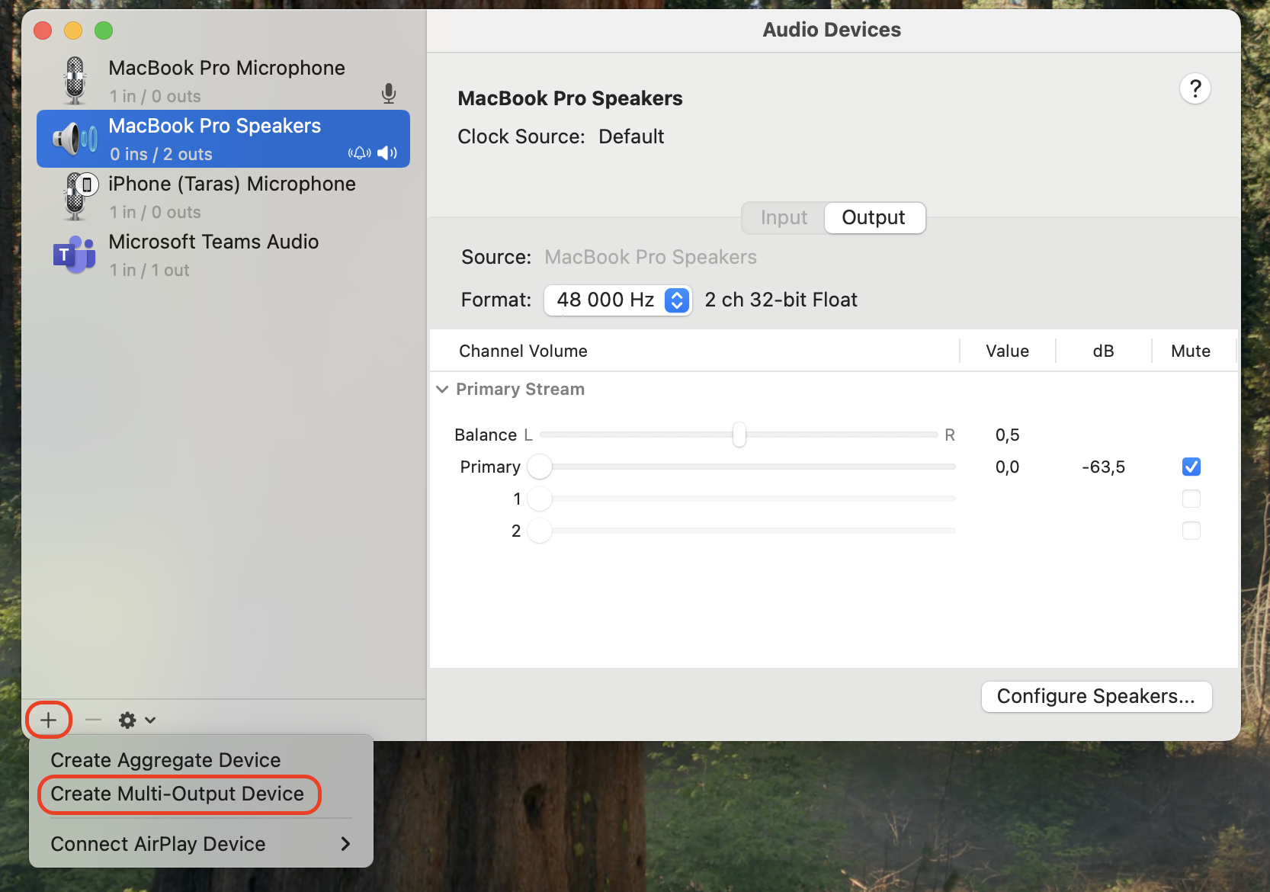Click the iPhone (Taras) Microphone icon

pyautogui.click(x=79, y=196)
